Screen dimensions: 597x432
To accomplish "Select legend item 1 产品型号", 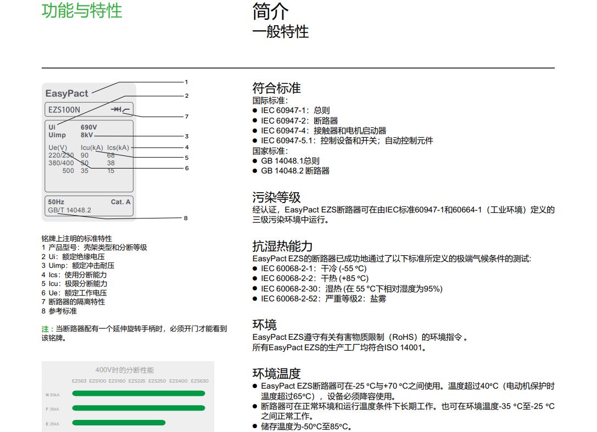I will tap(94, 248).
